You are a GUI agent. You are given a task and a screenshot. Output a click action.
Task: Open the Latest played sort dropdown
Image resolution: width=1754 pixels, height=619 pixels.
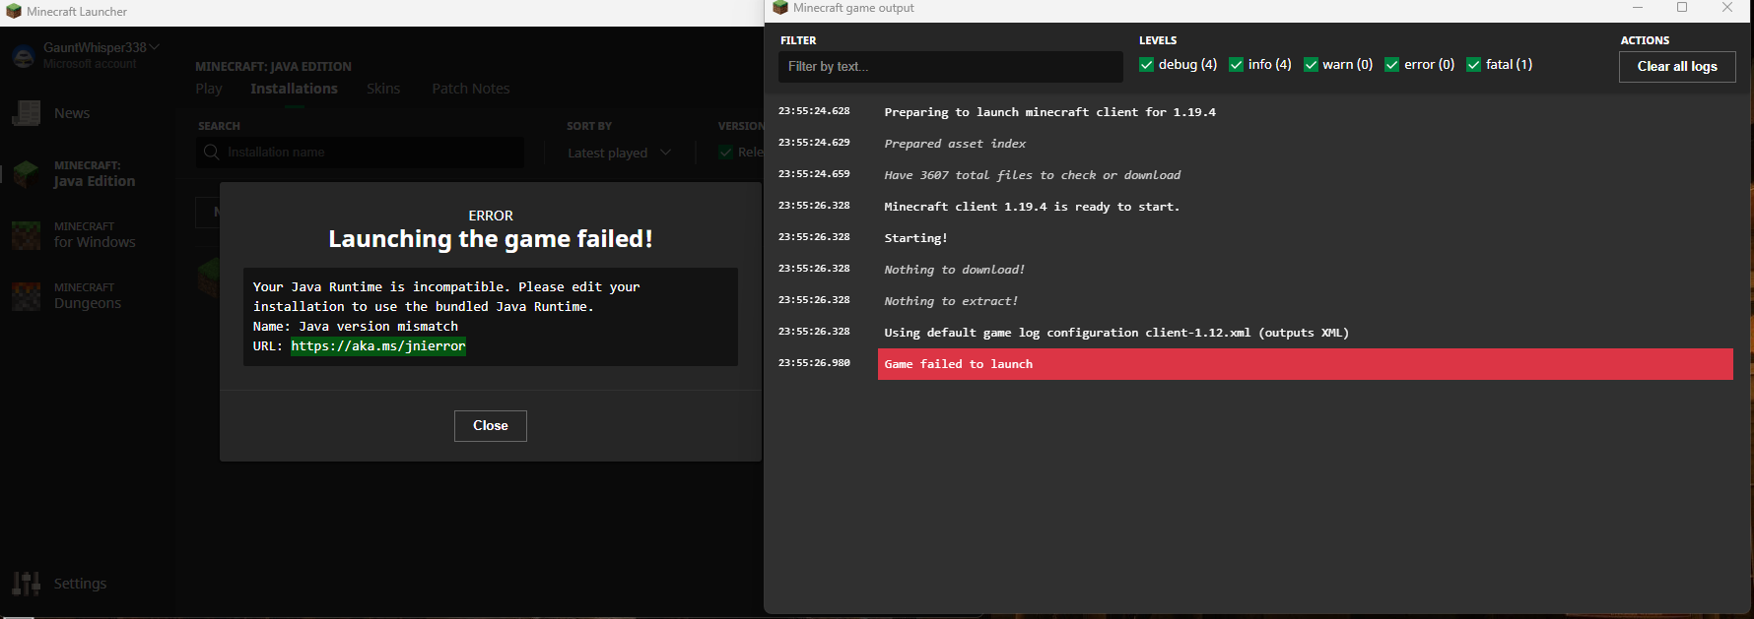click(621, 153)
